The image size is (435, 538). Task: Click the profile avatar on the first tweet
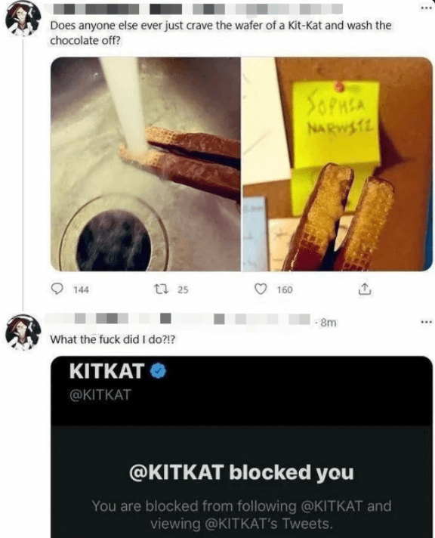click(23, 20)
